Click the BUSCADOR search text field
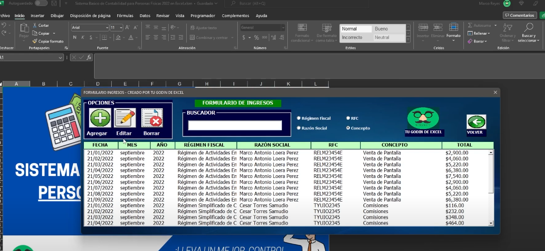Image resolution: width=545 pixels, height=251 pixels. click(235, 126)
